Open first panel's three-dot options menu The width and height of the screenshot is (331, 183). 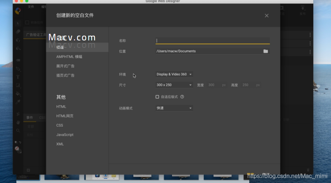(310, 35)
